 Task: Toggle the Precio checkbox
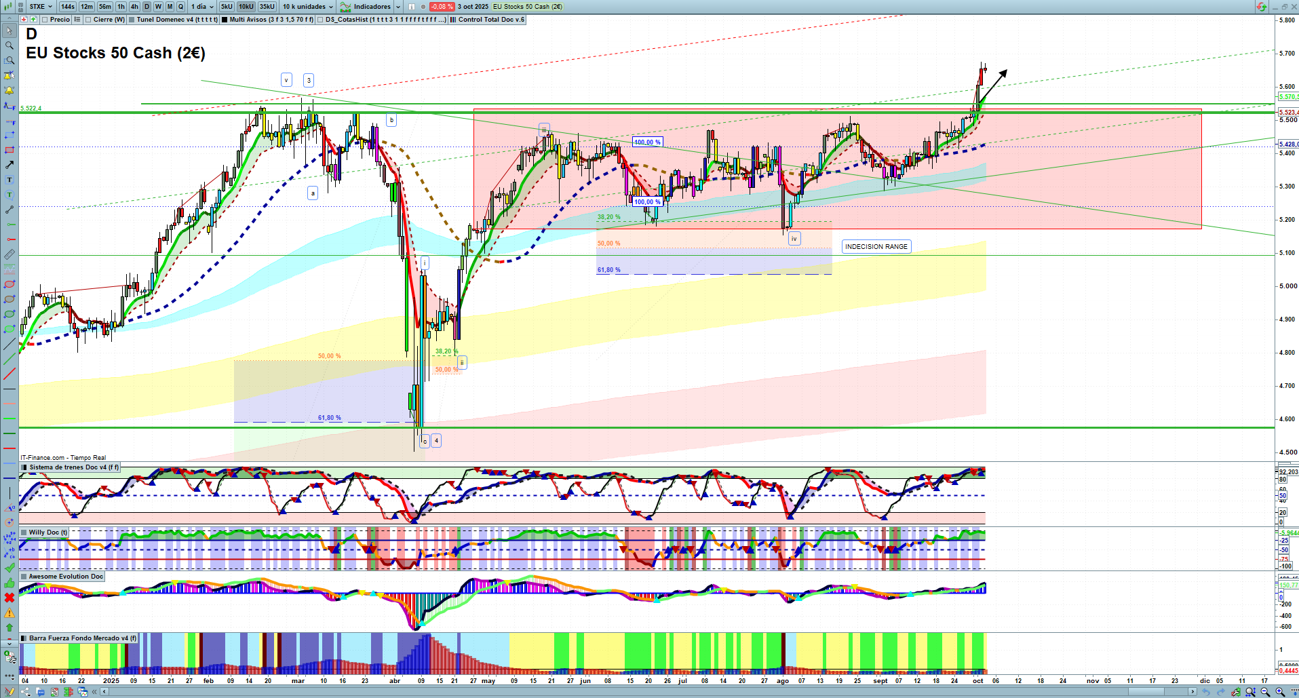click(x=45, y=20)
